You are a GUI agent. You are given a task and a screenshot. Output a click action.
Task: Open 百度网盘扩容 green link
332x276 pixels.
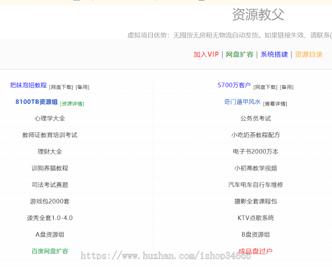click(x=50, y=251)
